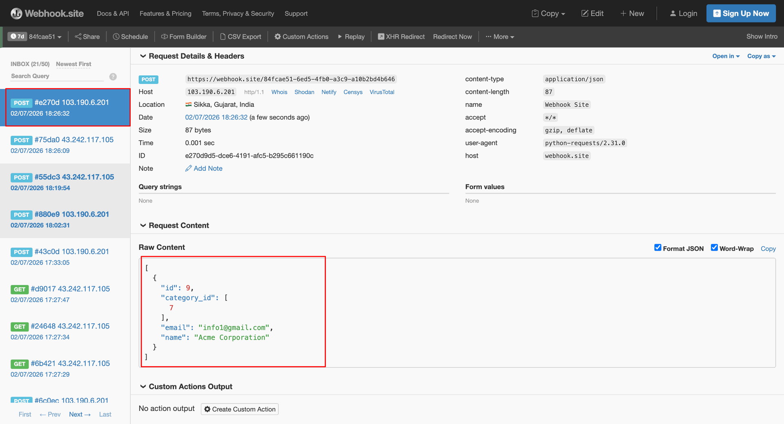Open Form Builder
The width and height of the screenshot is (784, 424).
pyautogui.click(x=184, y=37)
